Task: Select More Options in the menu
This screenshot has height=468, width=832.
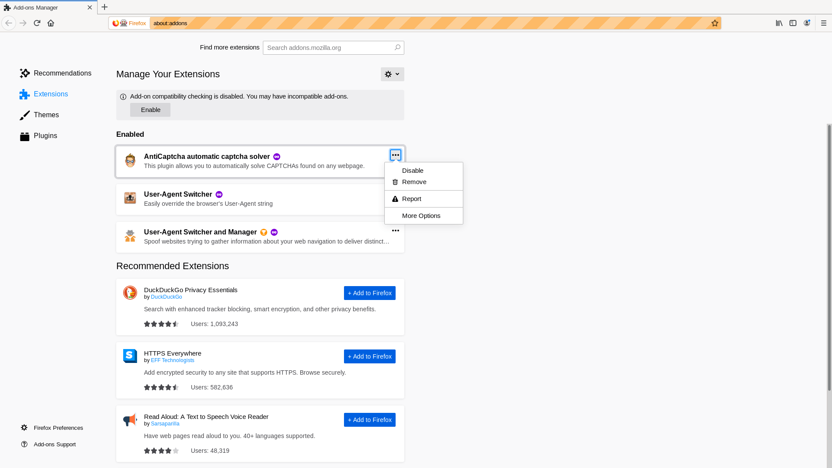Action: 423,216
